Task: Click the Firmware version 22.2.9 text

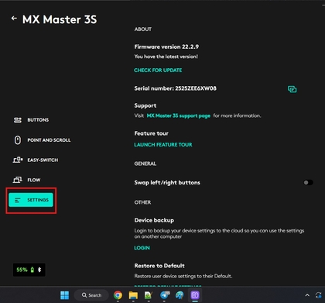Action: click(x=166, y=46)
